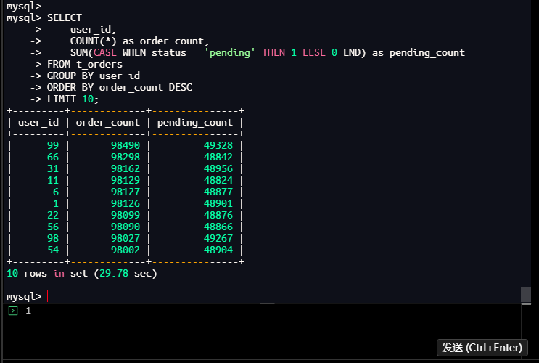Click the user_id value 99

(x=53, y=145)
